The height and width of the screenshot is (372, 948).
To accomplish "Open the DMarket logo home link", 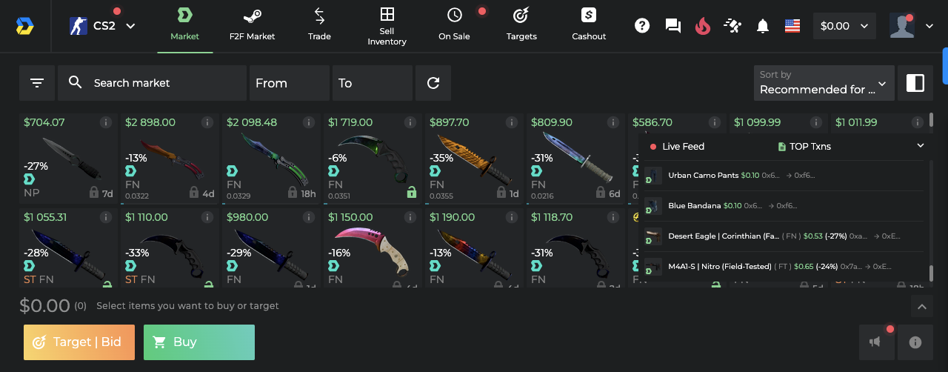I will pos(24,26).
